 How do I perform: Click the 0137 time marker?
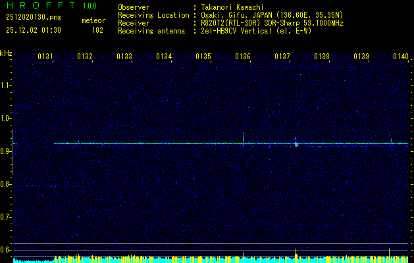pyautogui.click(x=282, y=57)
